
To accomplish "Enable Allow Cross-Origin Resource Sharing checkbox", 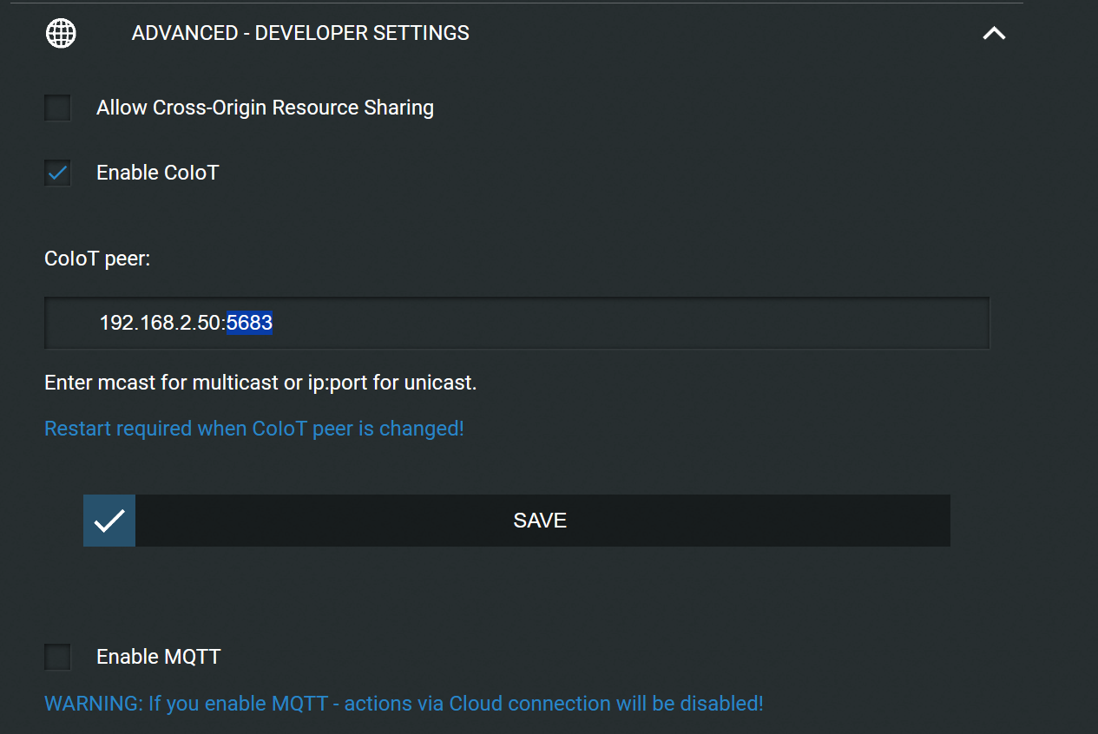I will tap(58, 108).
